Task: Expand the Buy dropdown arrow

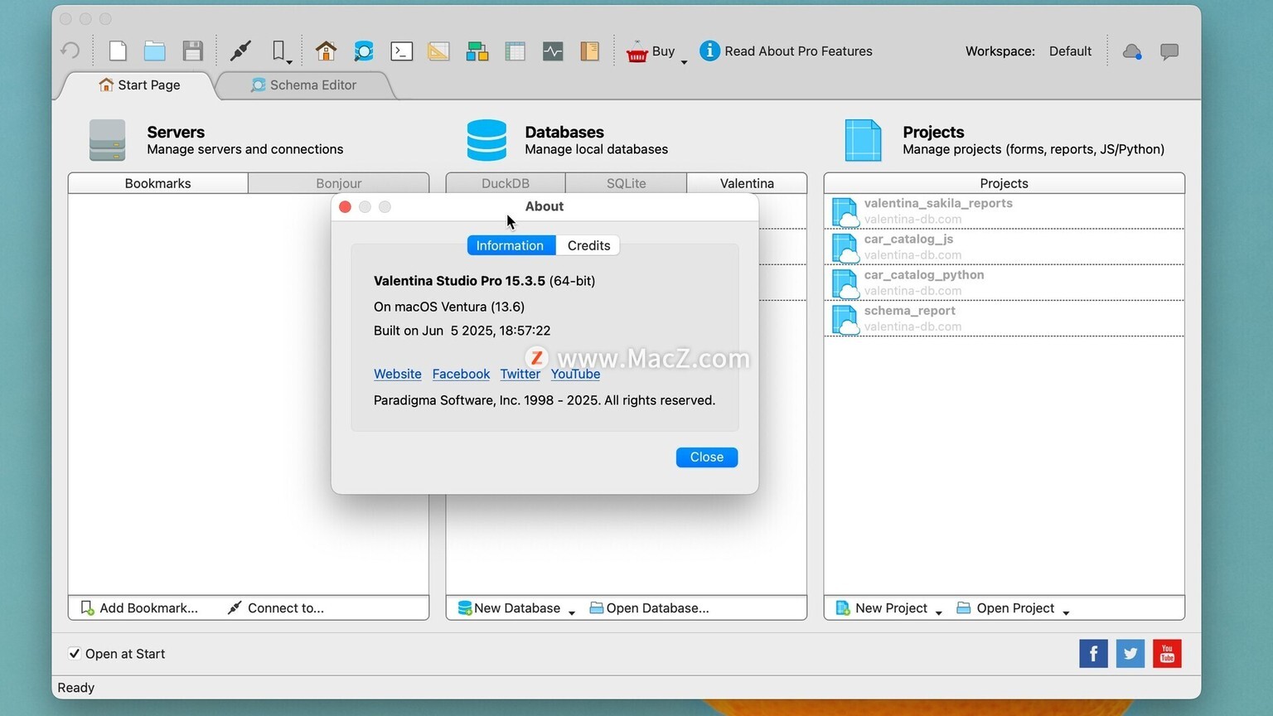Action: coord(684,61)
